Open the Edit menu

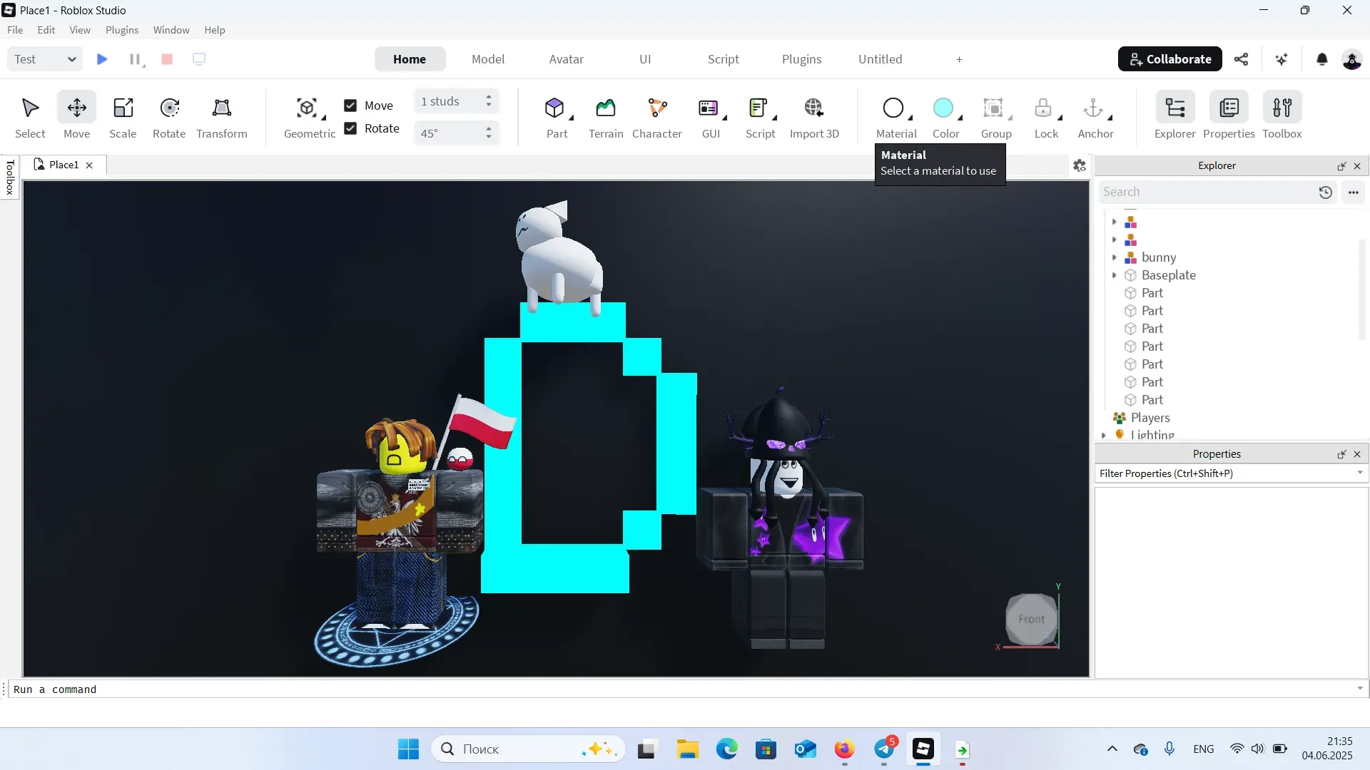click(x=46, y=30)
